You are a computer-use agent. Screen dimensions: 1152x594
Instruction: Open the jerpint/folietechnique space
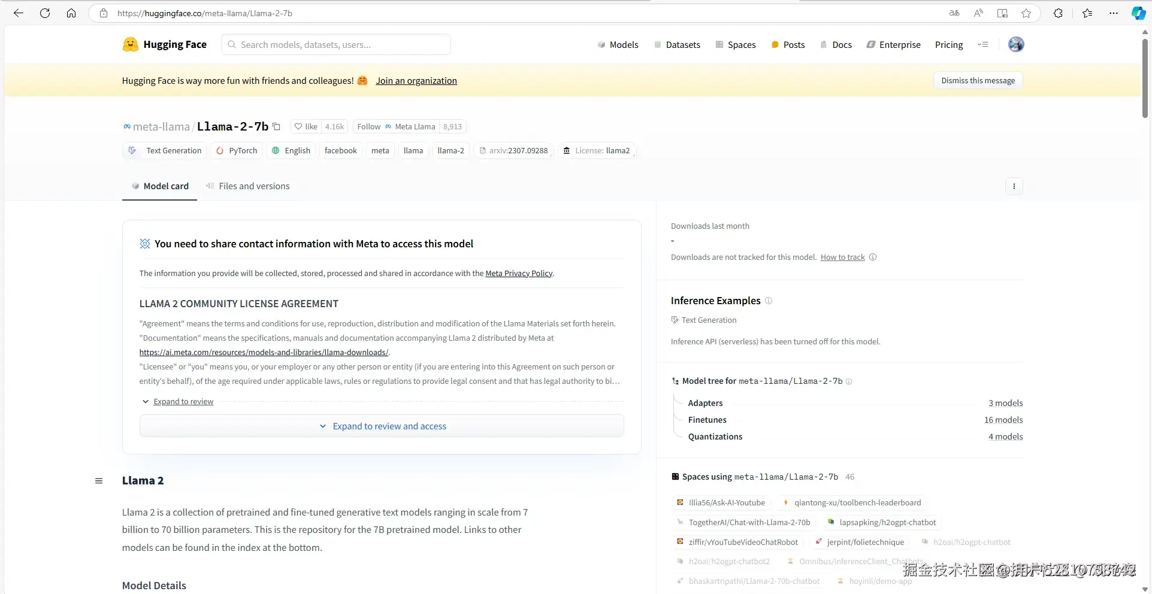[860, 543]
